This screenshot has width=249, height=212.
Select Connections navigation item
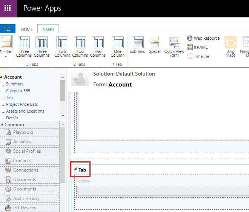(x=30, y=170)
